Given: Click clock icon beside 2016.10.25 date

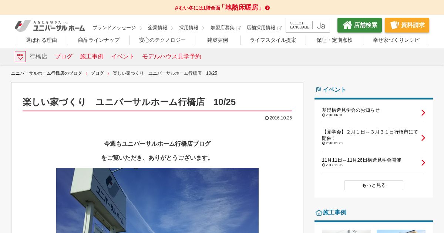Looking at the screenshot, I should coord(267,118).
